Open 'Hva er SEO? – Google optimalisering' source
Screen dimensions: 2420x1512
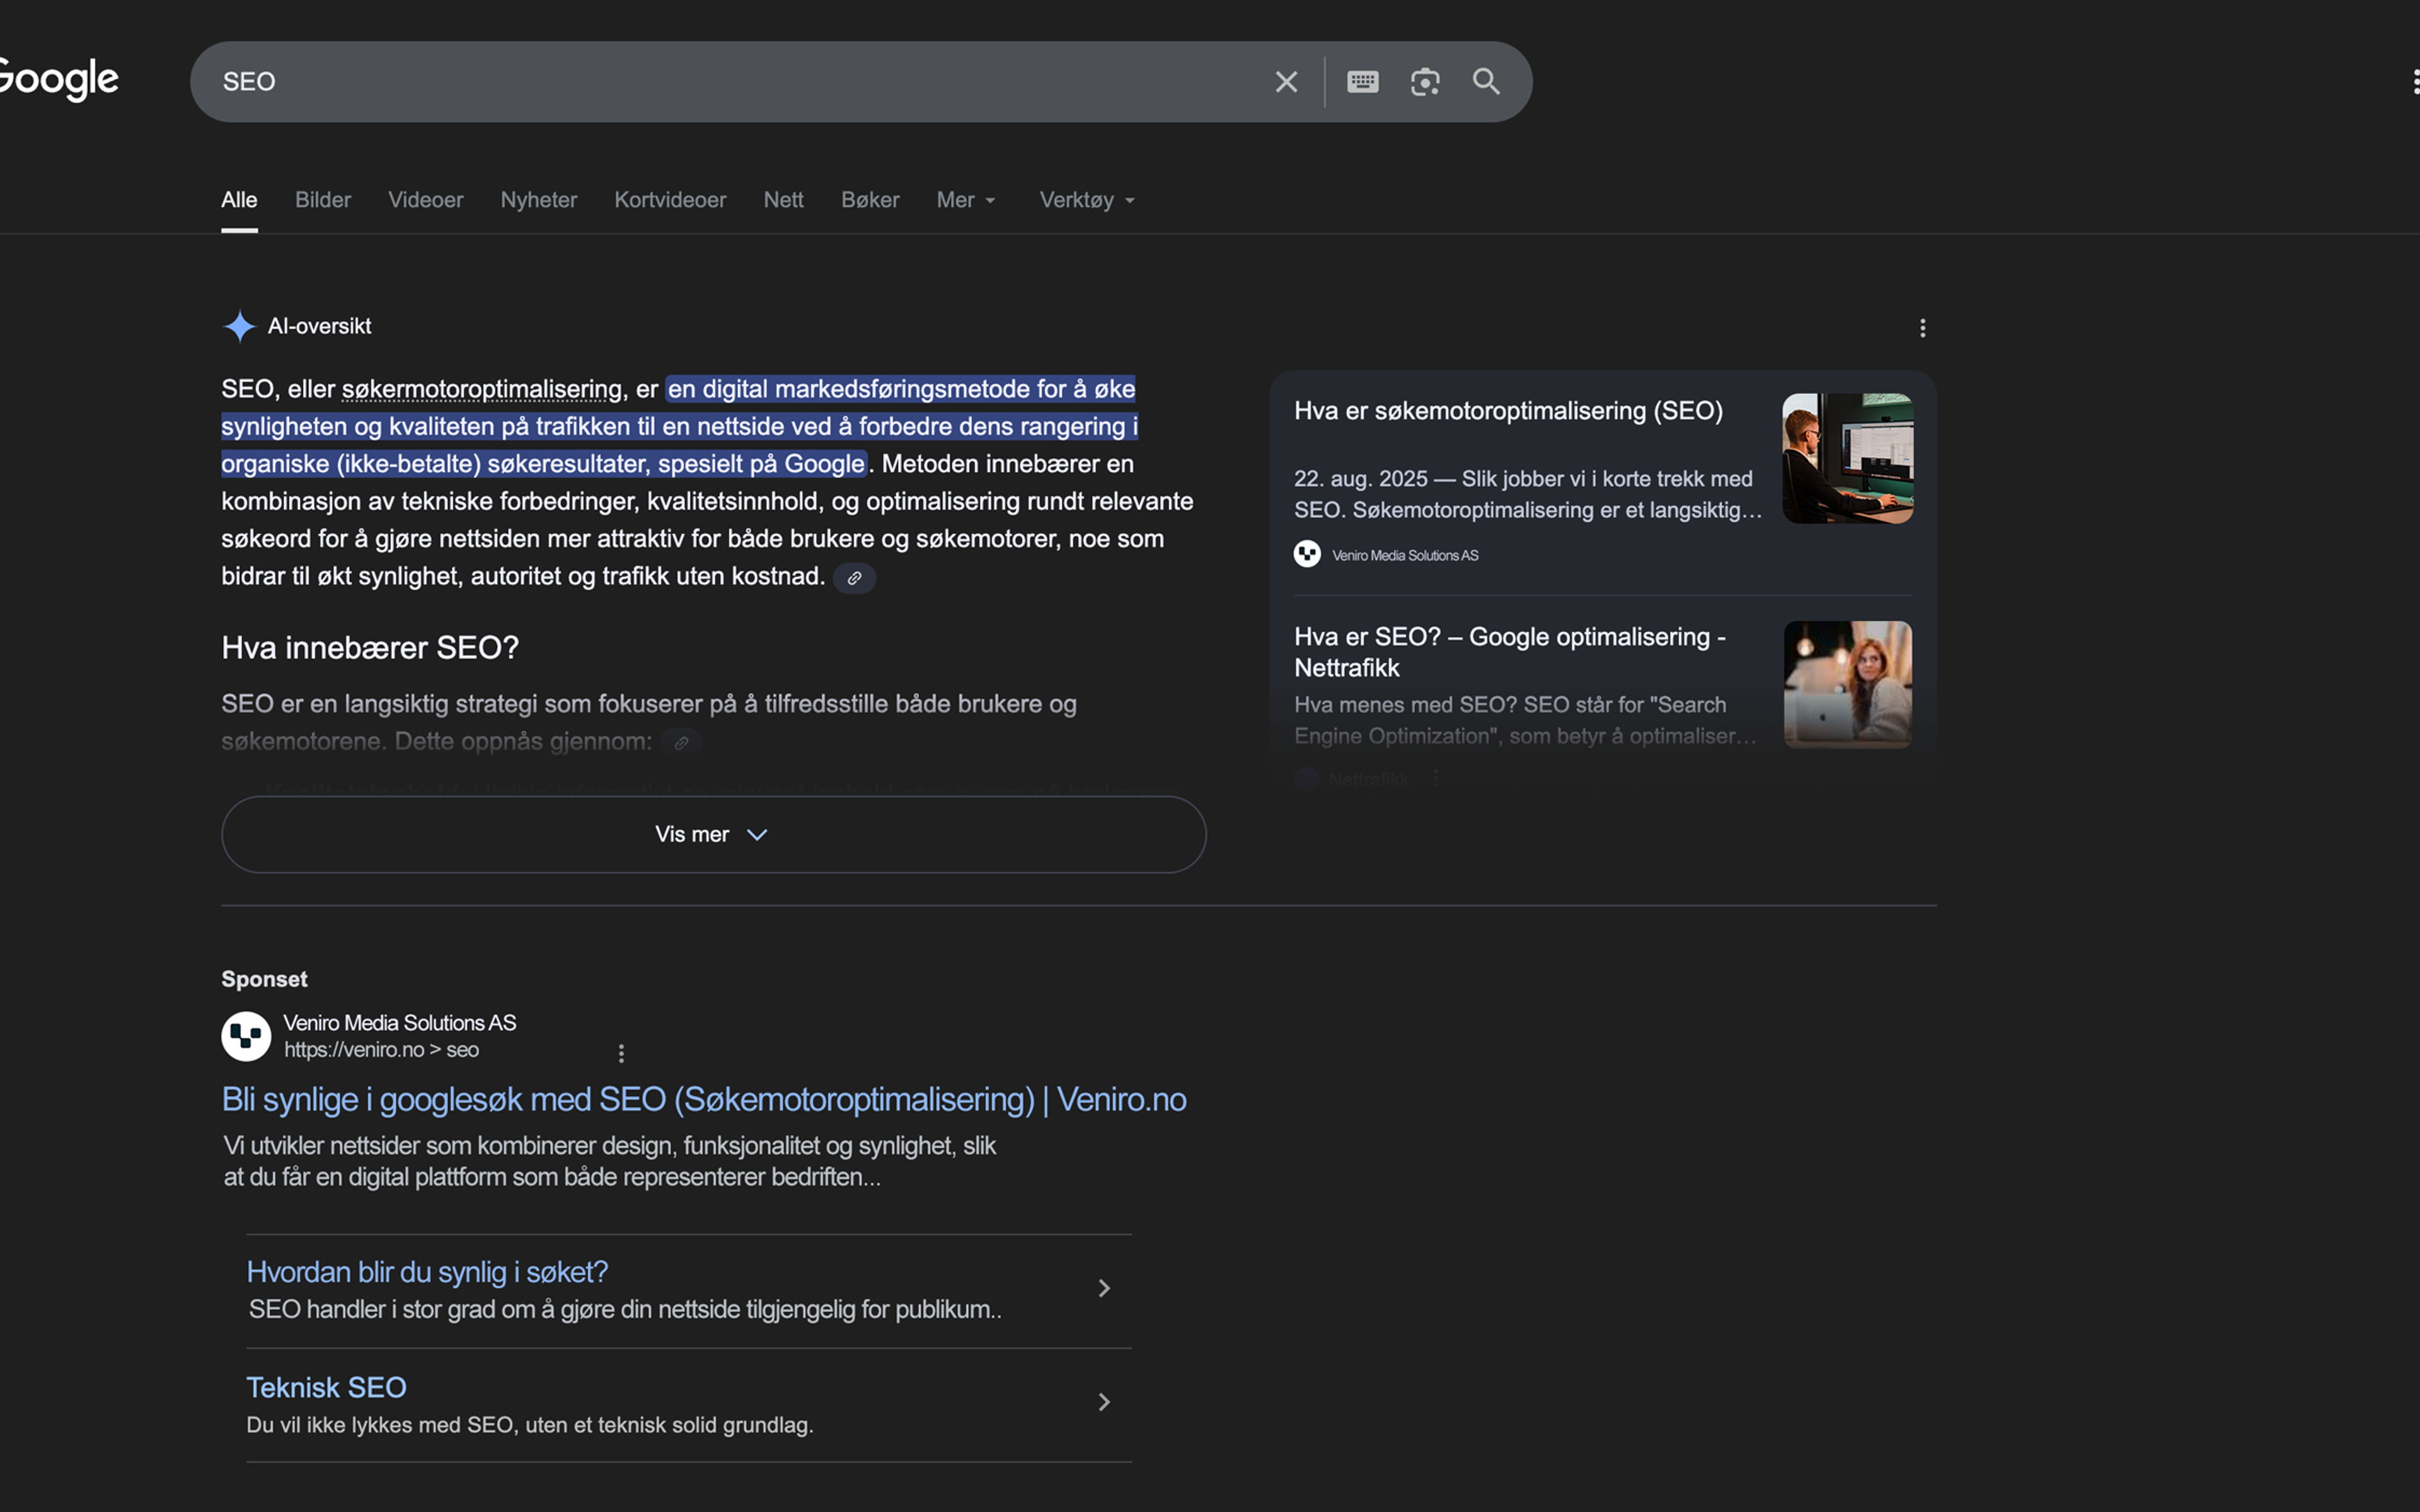[1510, 652]
